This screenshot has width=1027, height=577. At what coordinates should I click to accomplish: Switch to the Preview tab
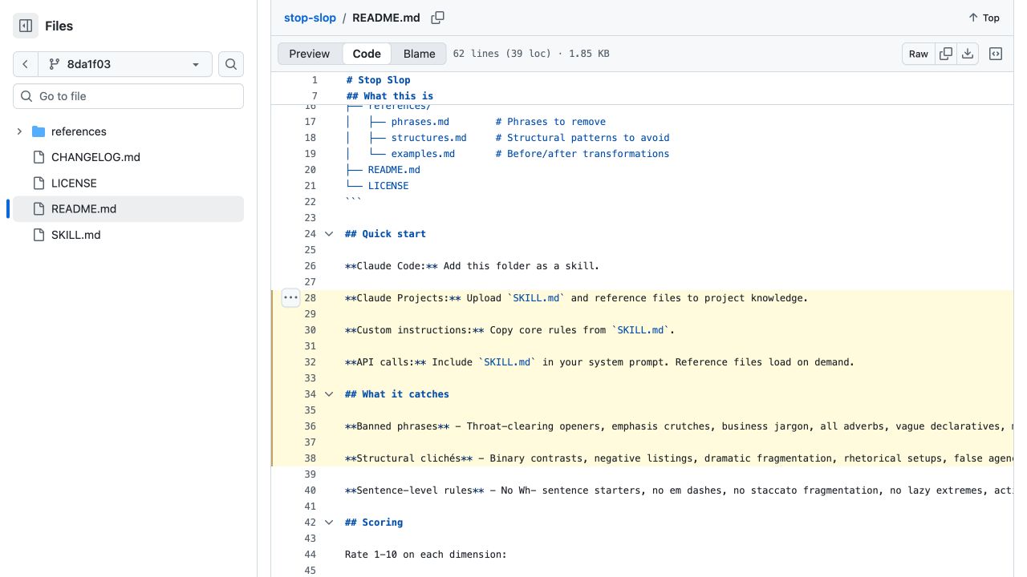tap(310, 54)
